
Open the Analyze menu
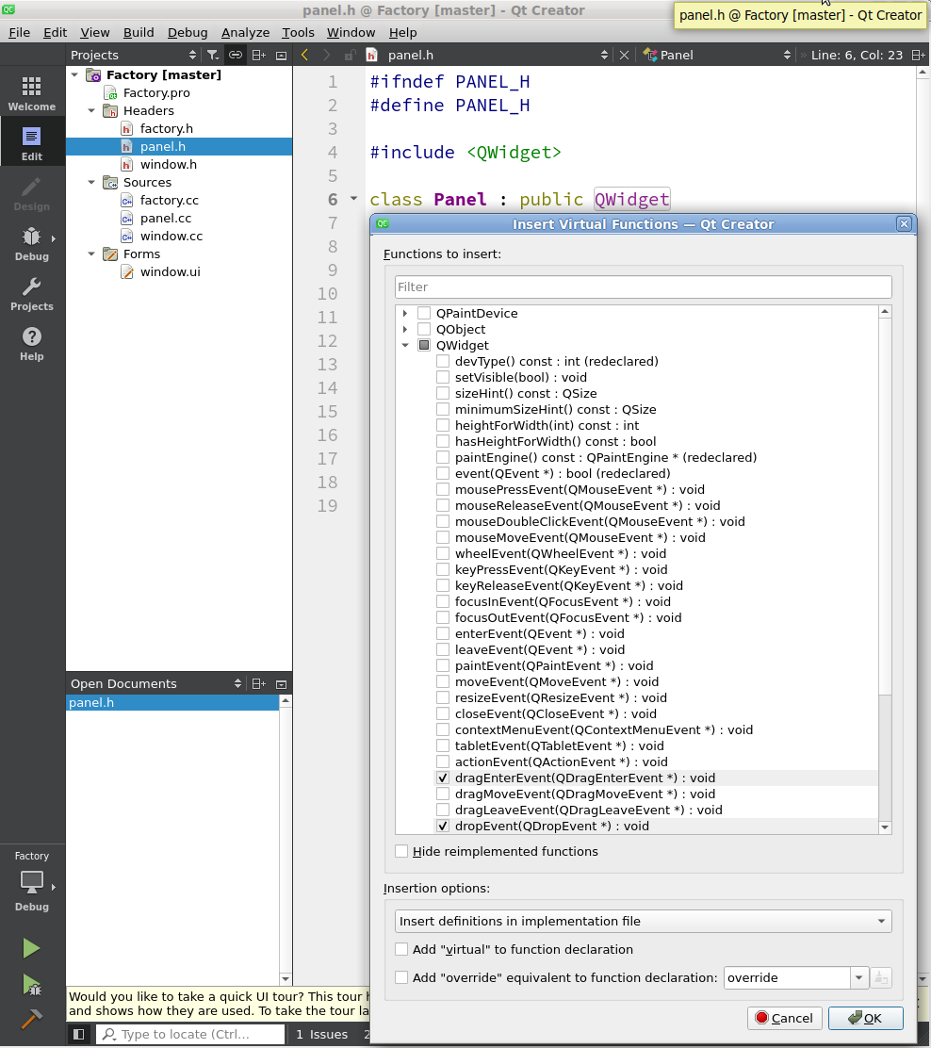(x=245, y=32)
